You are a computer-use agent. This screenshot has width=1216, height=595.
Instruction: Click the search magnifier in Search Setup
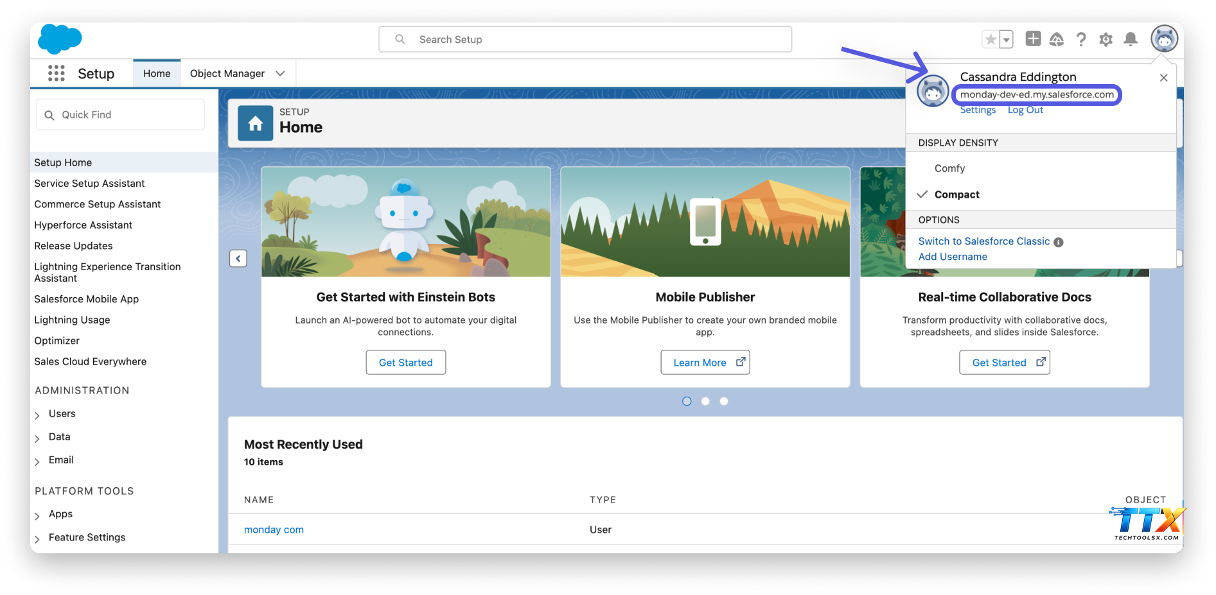pos(400,39)
